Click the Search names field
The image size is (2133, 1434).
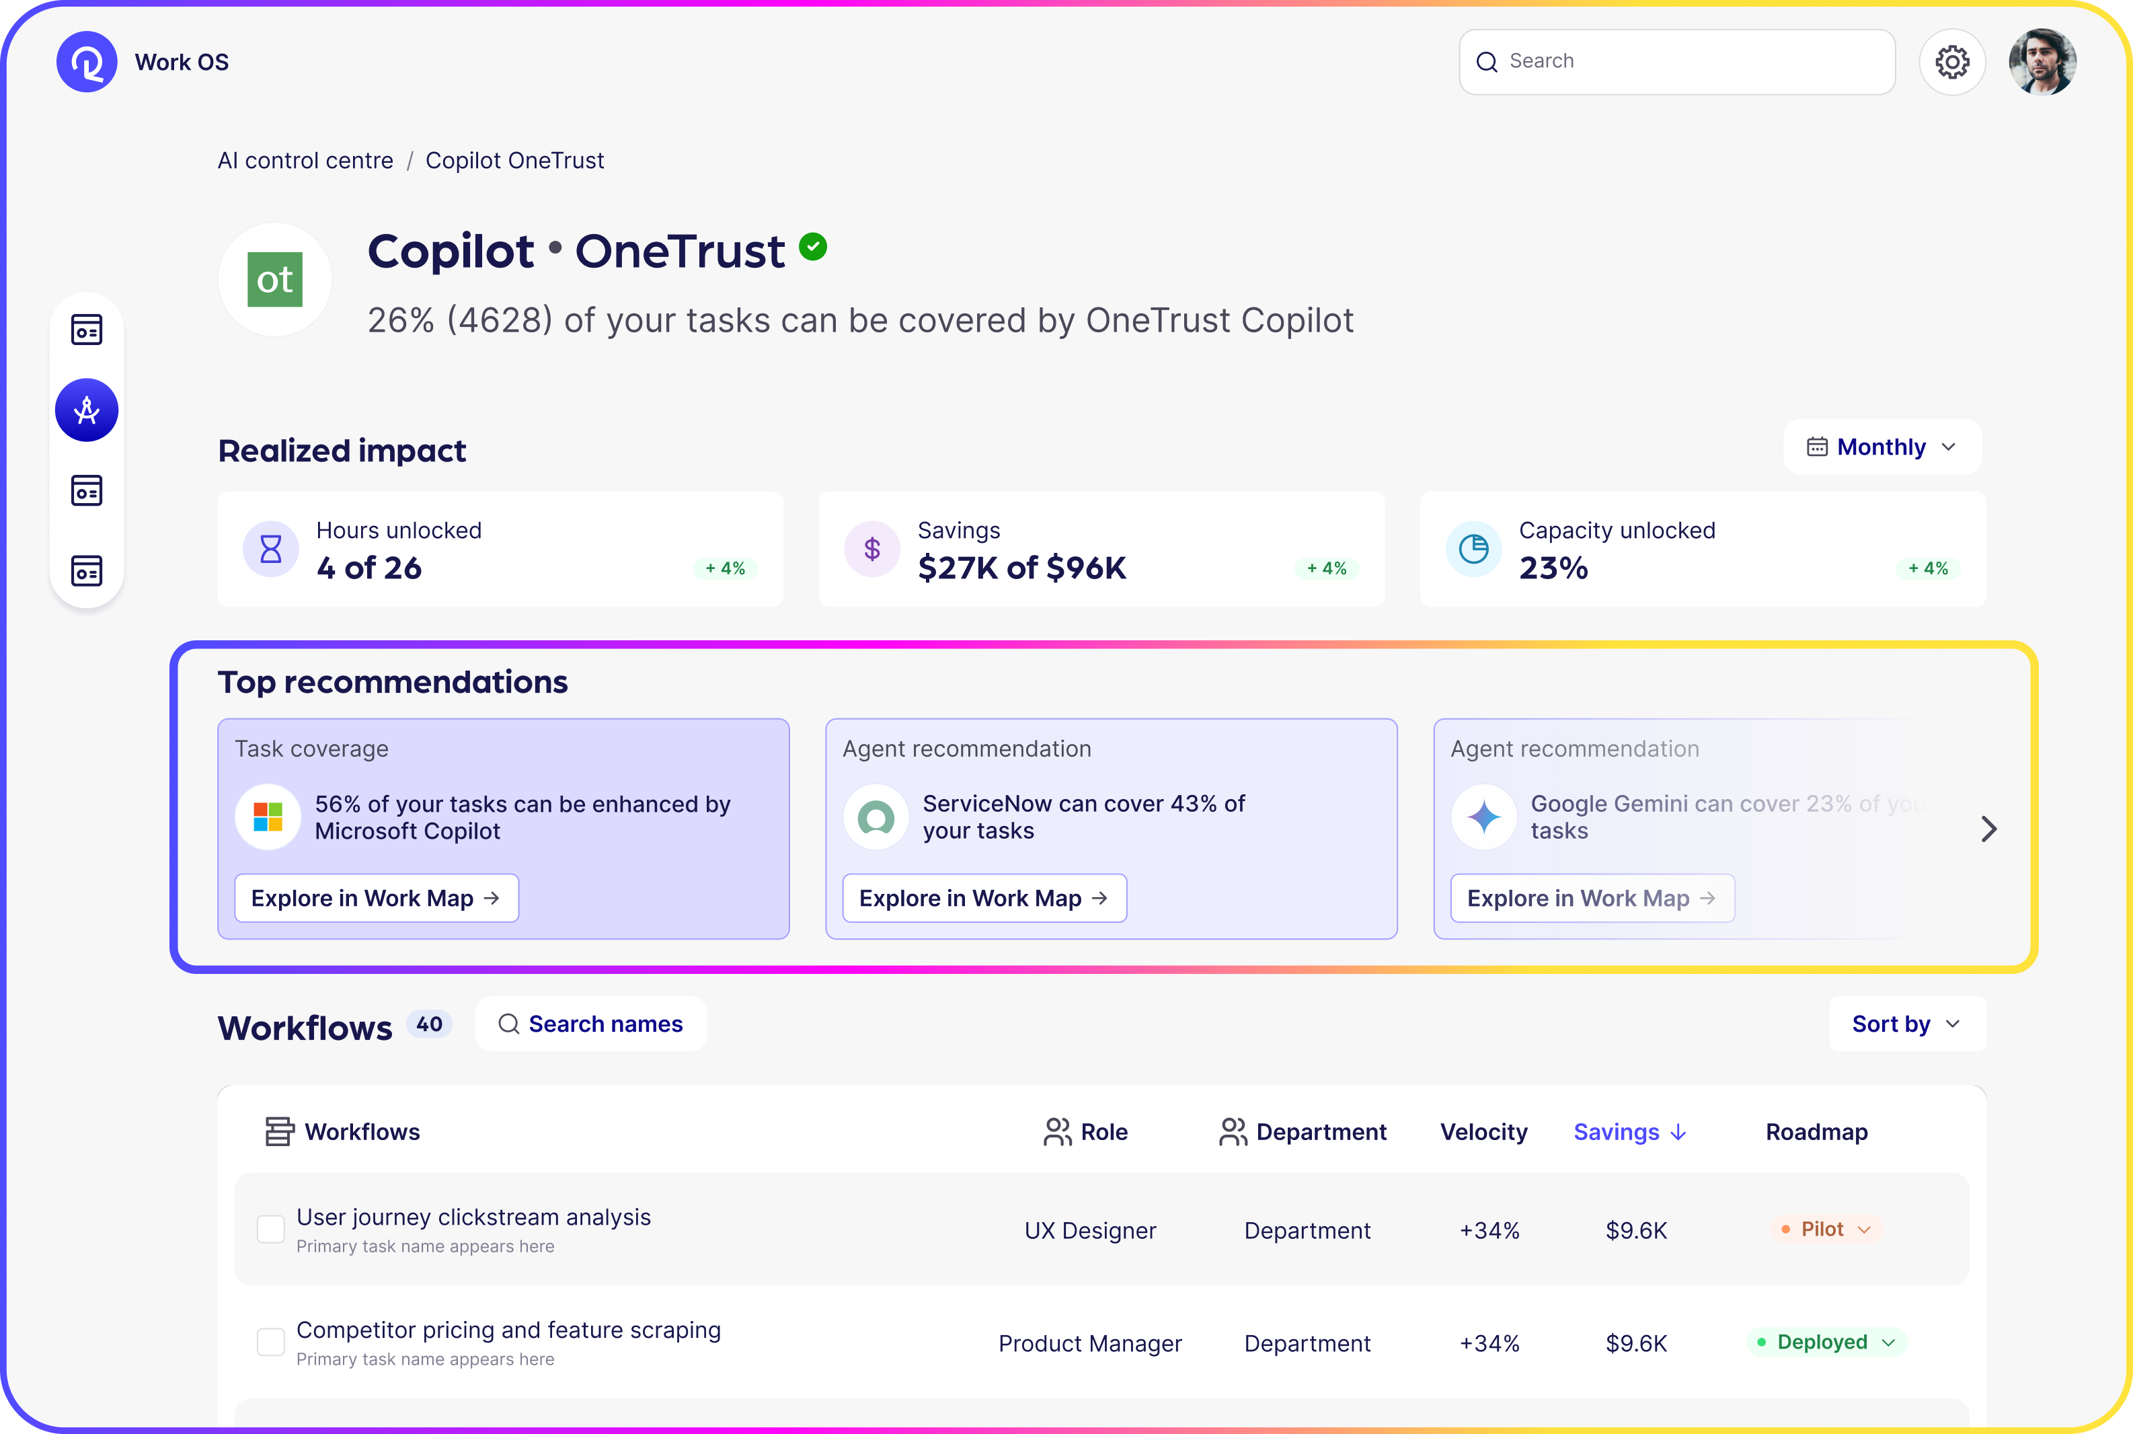592,1024
